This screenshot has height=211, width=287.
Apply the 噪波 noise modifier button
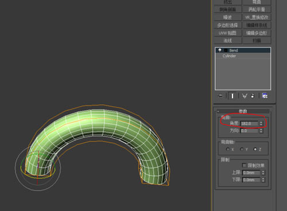[x=228, y=17]
